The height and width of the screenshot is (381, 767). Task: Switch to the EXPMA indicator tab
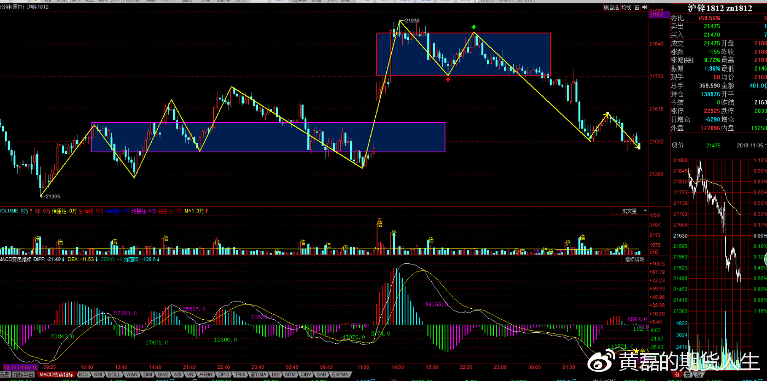point(340,374)
